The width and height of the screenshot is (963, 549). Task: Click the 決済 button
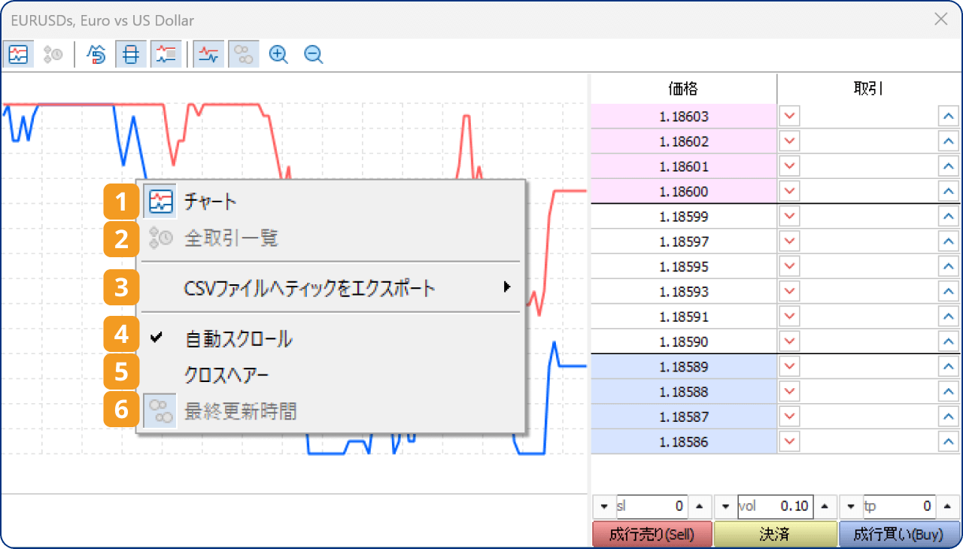775,533
